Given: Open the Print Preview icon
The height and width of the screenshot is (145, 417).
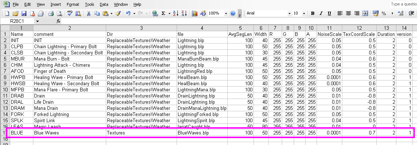Looking at the screenshot, I should pyautogui.click(x=59, y=13).
